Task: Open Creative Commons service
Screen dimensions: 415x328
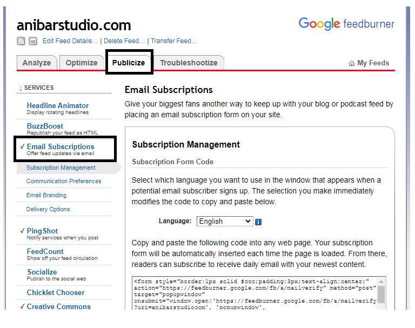Action: (x=58, y=306)
